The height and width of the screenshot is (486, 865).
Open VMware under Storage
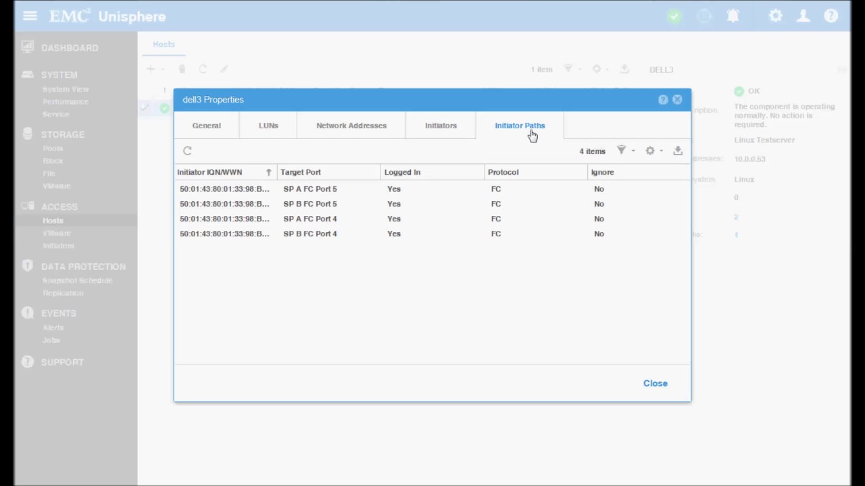pos(56,186)
